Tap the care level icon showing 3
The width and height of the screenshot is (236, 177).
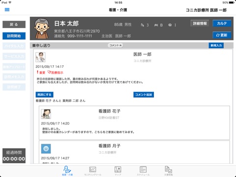(x=145, y=25)
